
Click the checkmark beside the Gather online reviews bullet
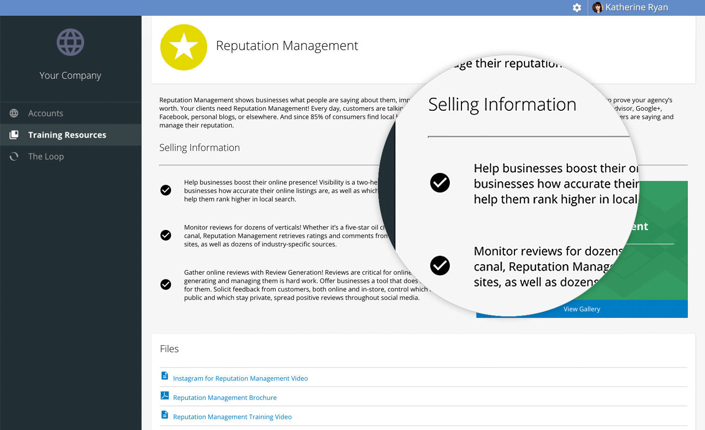point(166,285)
